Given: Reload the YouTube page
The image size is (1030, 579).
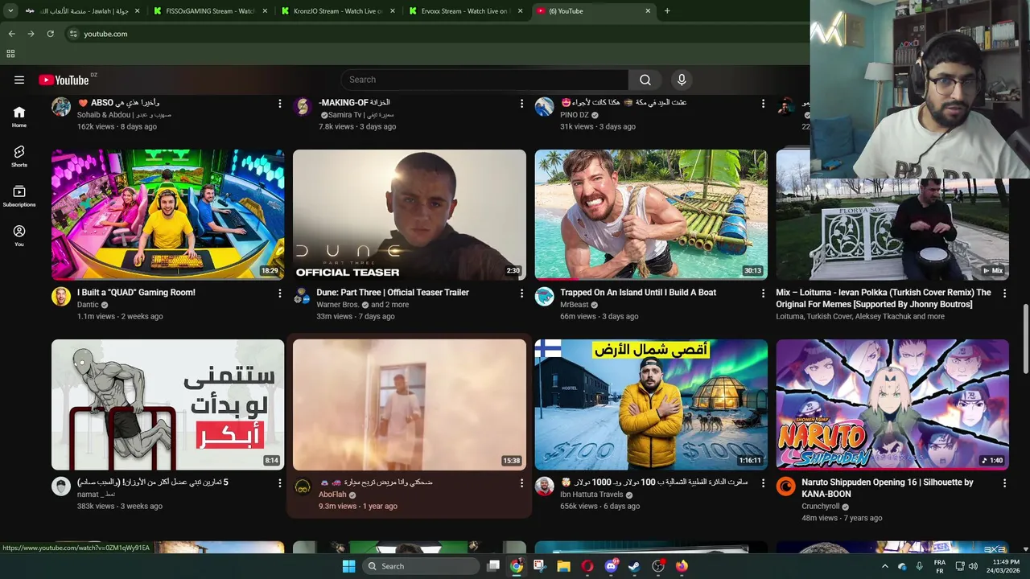Looking at the screenshot, I should tap(50, 34).
